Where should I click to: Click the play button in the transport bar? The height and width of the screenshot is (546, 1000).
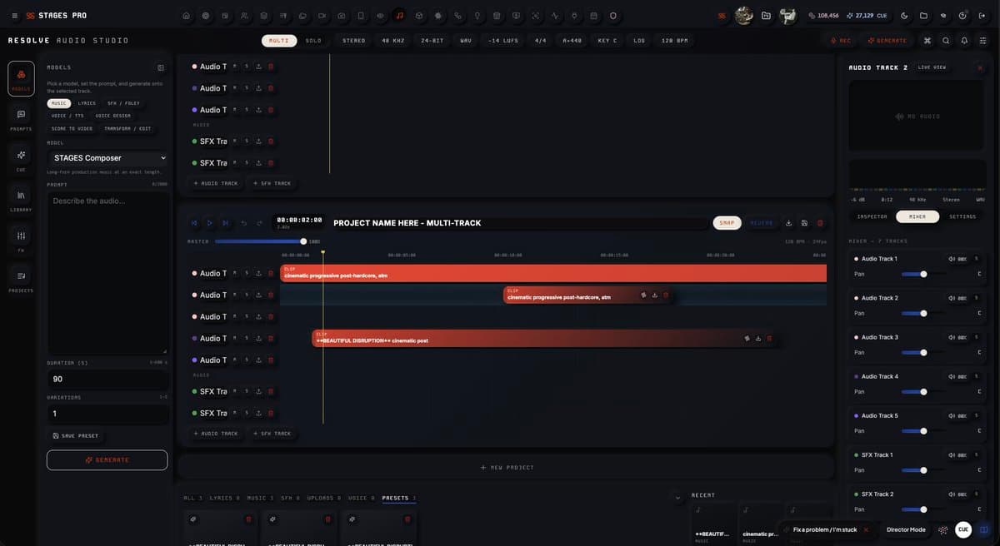209,223
